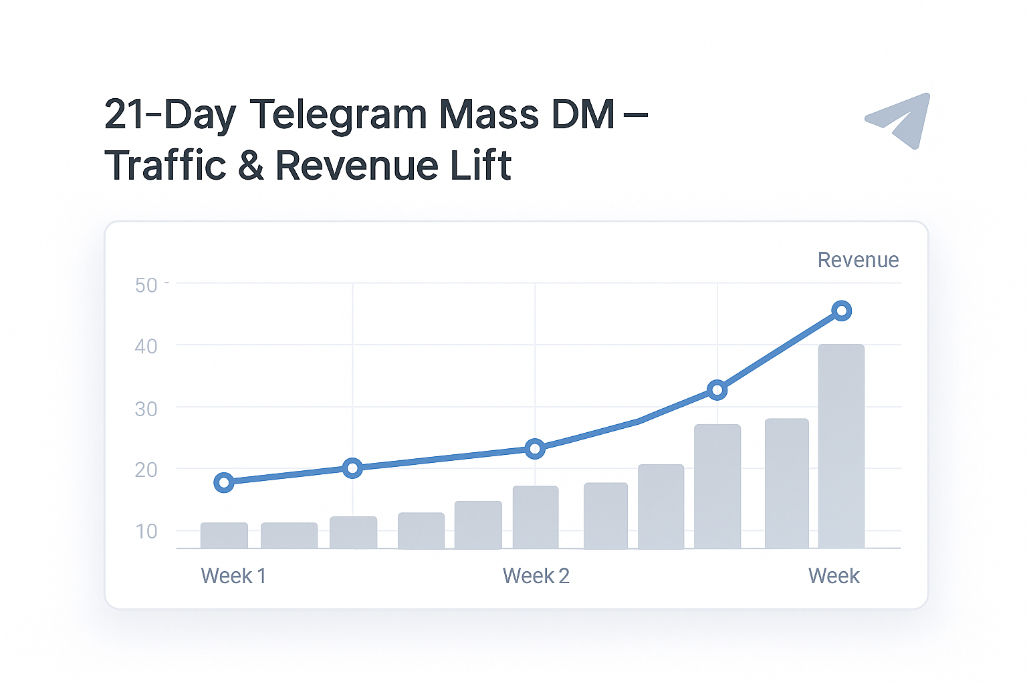The image size is (1027, 684).
Task: Click the Week 2 axis label
Action: tap(536, 576)
